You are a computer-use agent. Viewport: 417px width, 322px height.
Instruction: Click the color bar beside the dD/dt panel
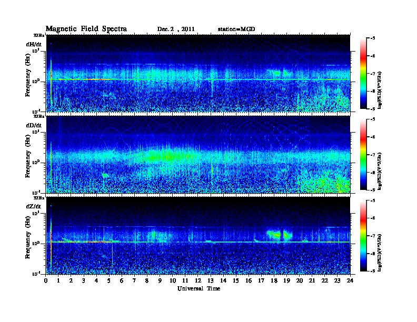click(363, 155)
